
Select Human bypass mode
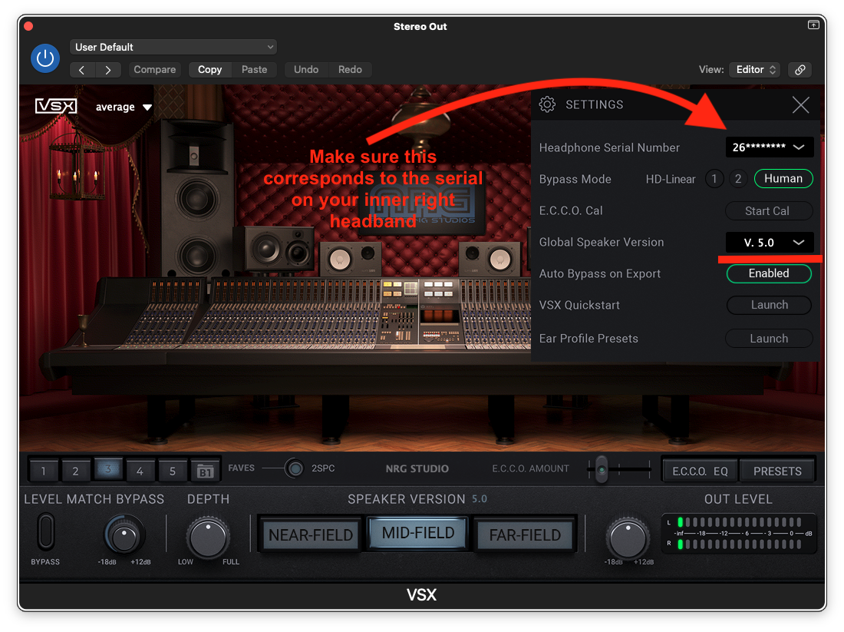(x=783, y=179)
